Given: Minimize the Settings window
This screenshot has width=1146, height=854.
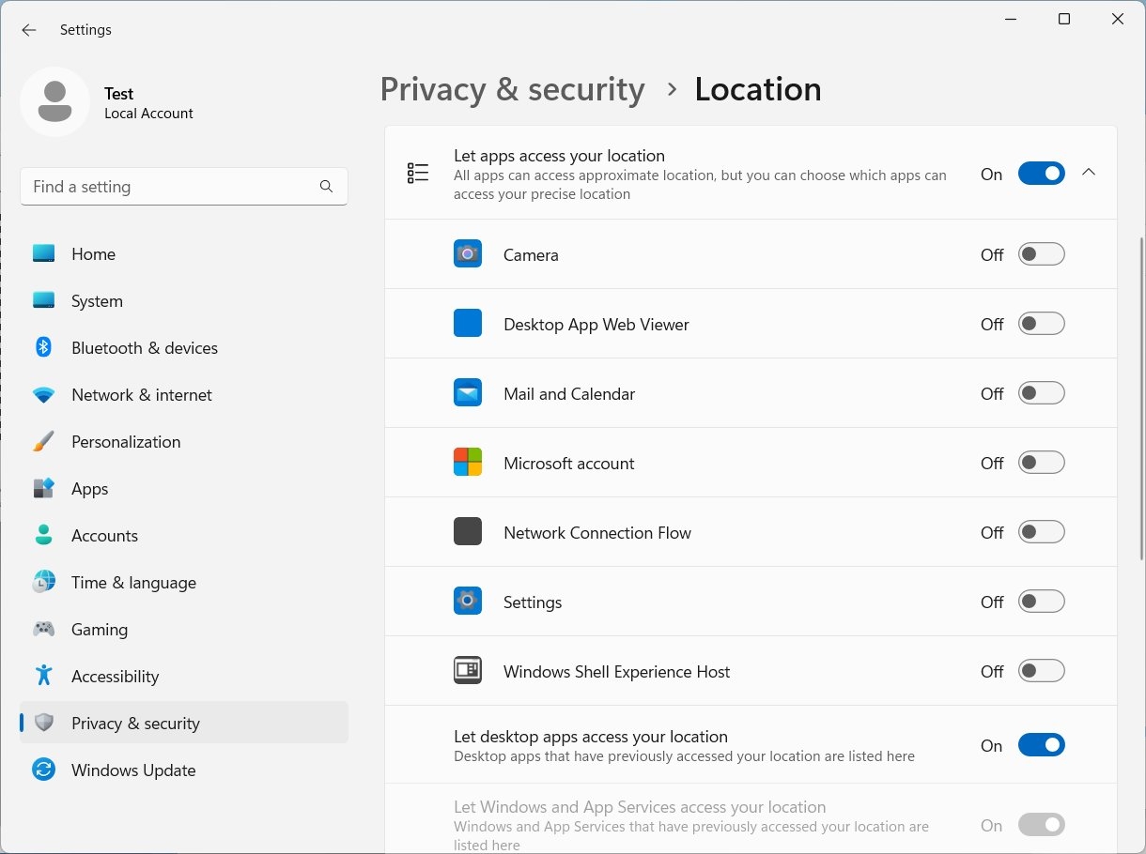Looking at the screenshot, I should 1011,19.
